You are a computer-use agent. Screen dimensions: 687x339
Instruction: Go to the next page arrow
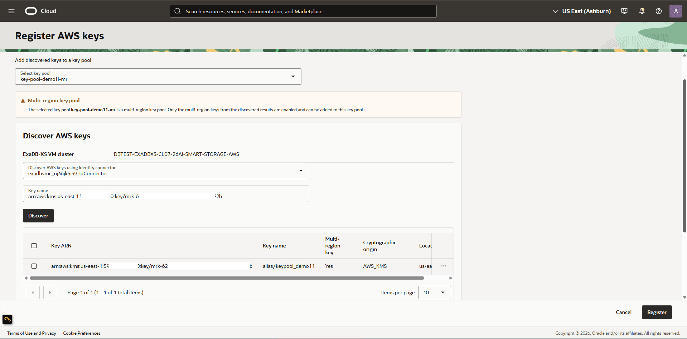50,293
